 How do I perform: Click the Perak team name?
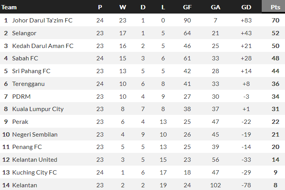[x=20, y=122]
